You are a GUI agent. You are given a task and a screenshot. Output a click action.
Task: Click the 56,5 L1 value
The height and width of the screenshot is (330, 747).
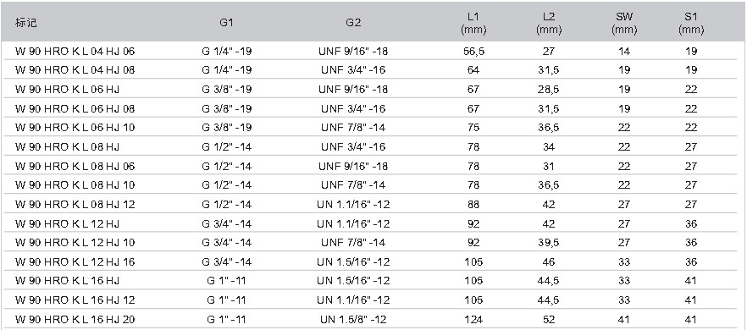click(473, 51)
